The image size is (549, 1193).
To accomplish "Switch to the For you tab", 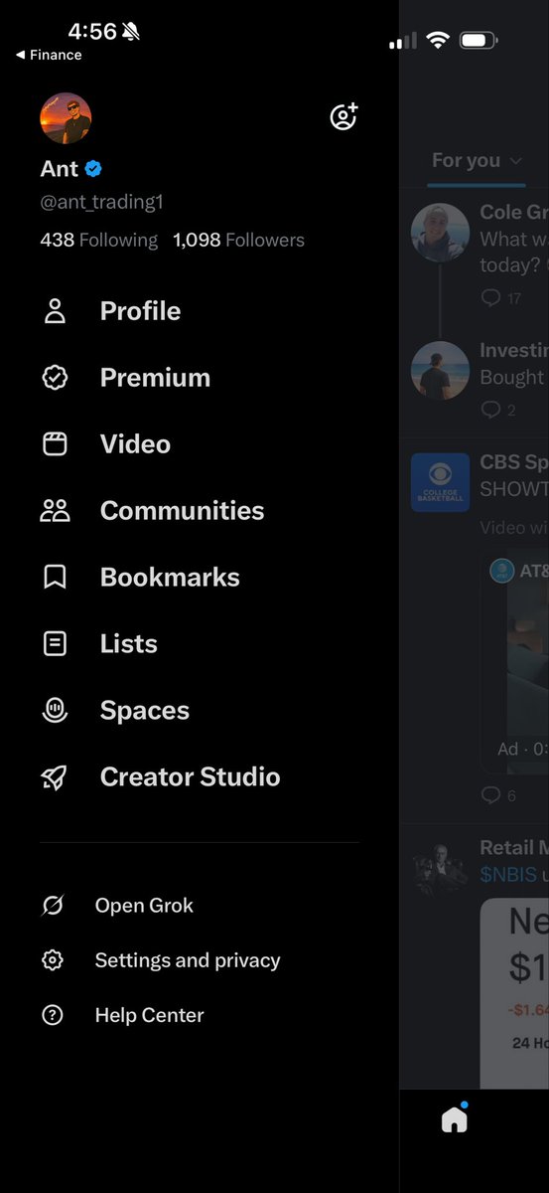I will coord(467,160).
